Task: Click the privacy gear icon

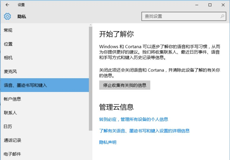Action: click(7, 16)
